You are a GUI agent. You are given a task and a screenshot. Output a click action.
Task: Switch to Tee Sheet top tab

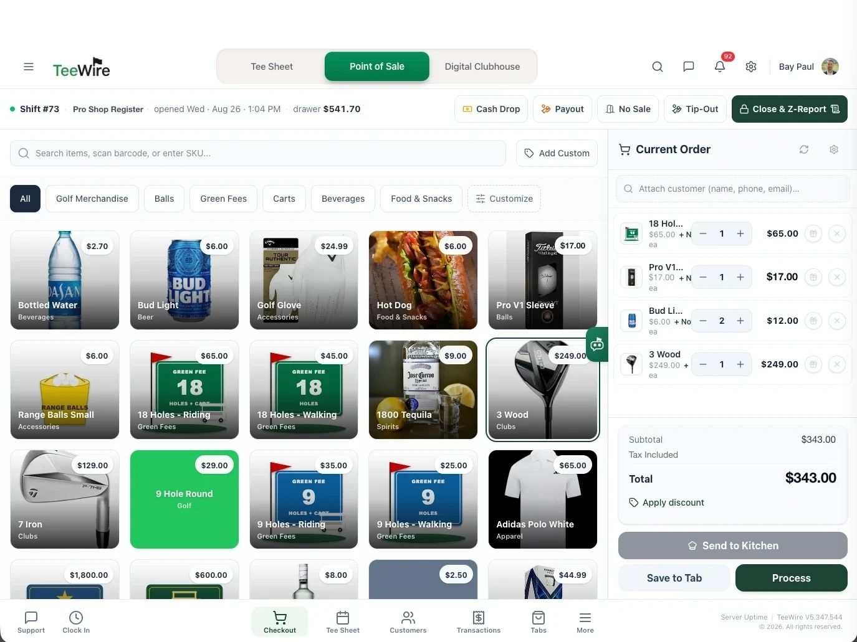[x=272, y=67]
